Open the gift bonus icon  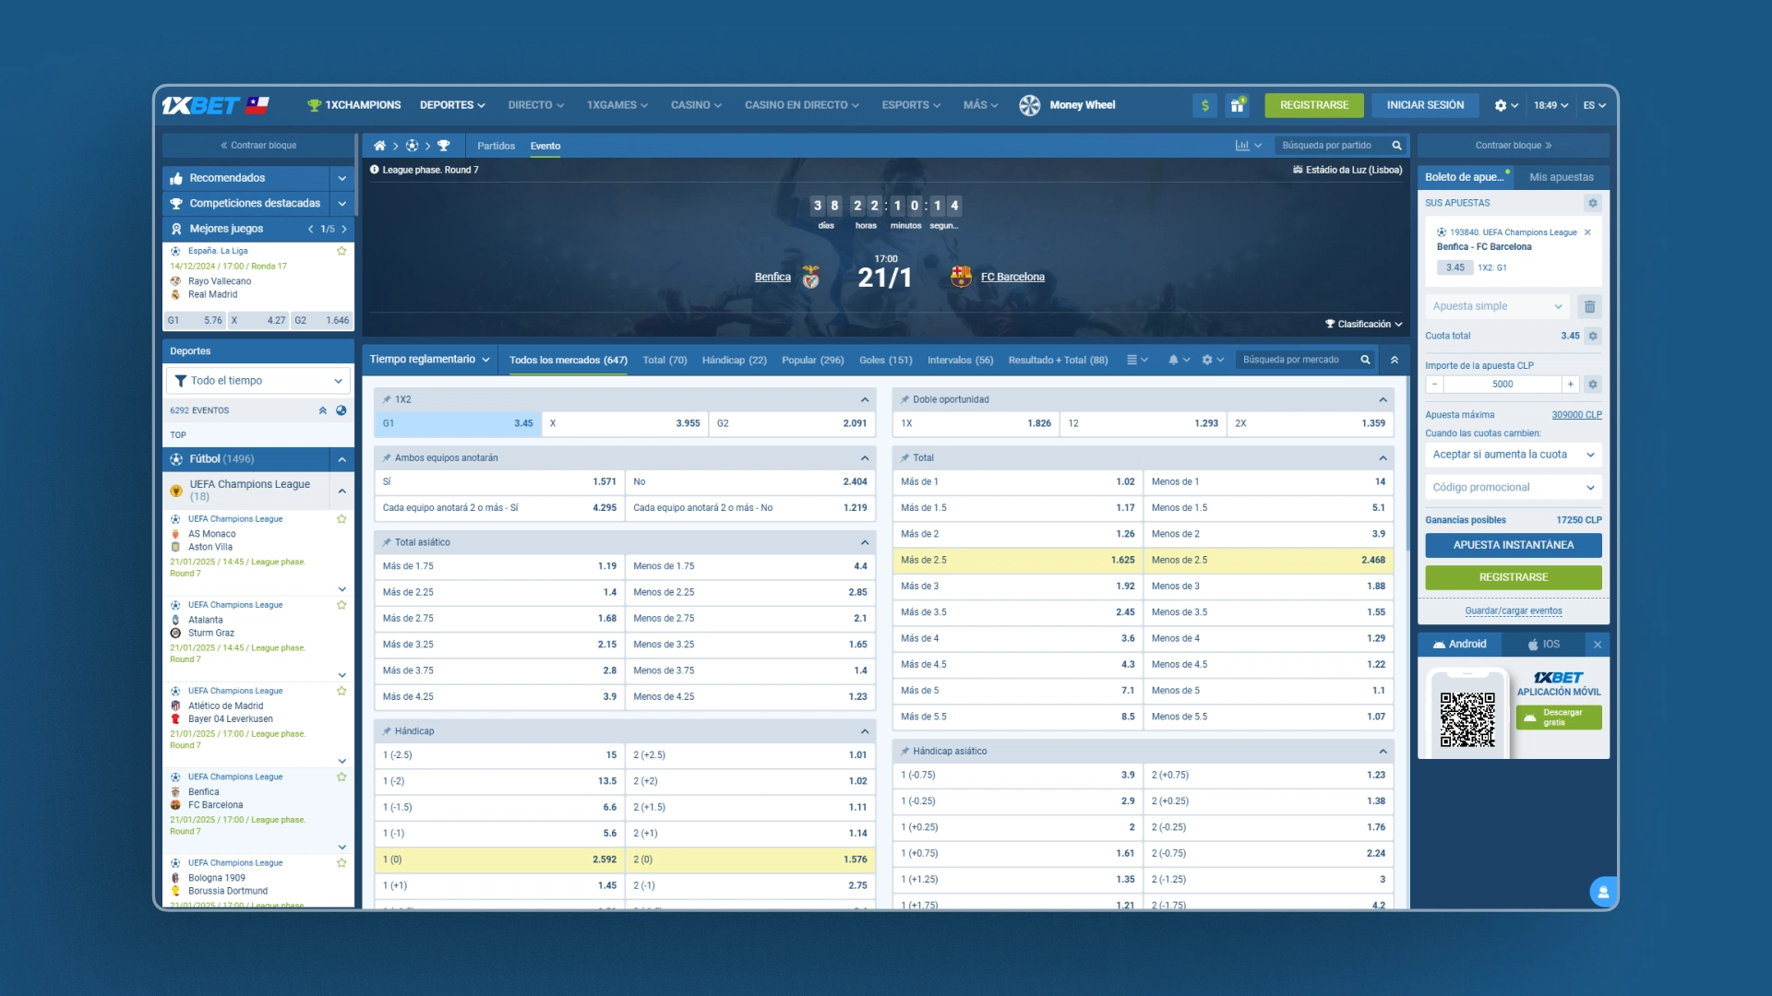click(1237, 105)
